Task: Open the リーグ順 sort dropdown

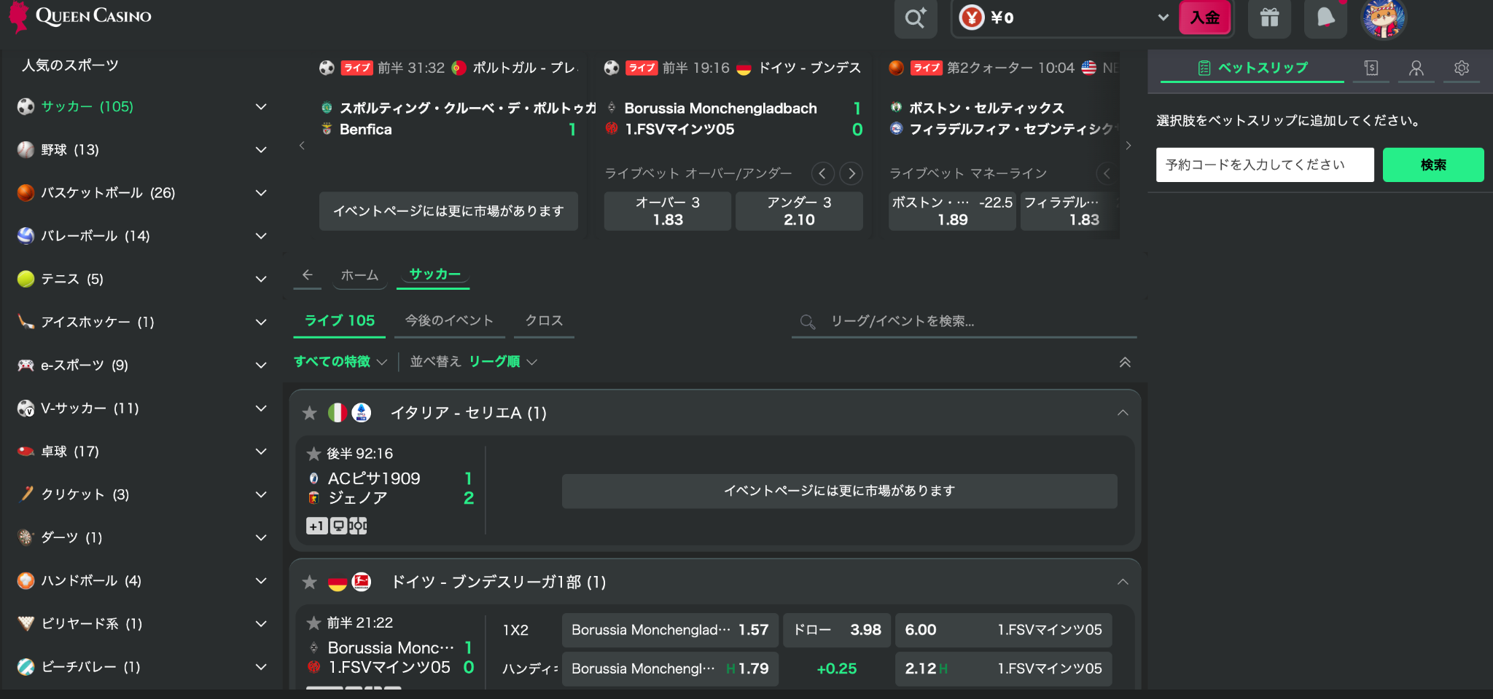Action: (x=503, y=362)
